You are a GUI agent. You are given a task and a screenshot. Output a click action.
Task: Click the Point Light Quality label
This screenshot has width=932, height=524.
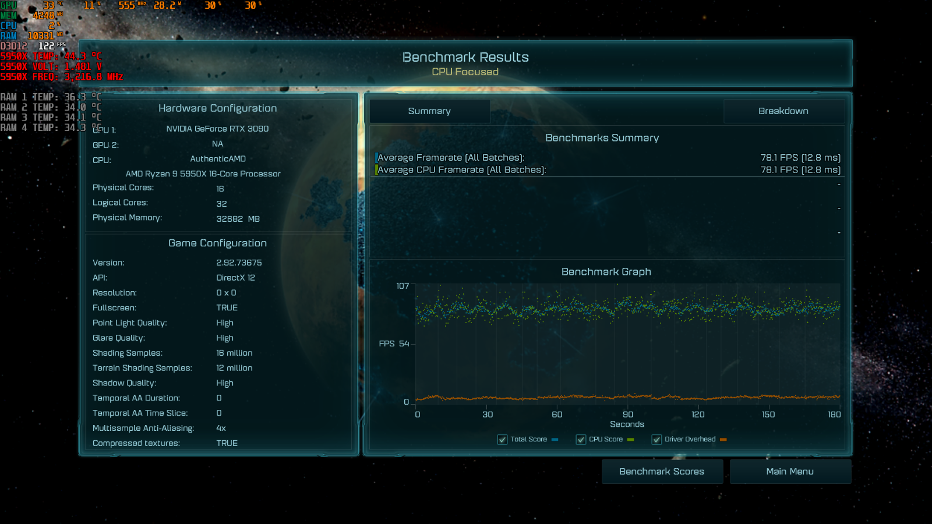(x=129, y=323)
